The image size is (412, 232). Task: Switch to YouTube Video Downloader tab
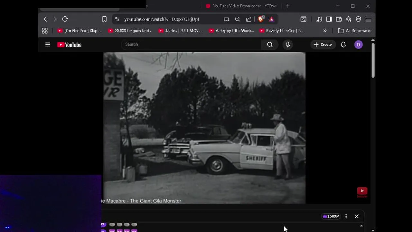241,6
